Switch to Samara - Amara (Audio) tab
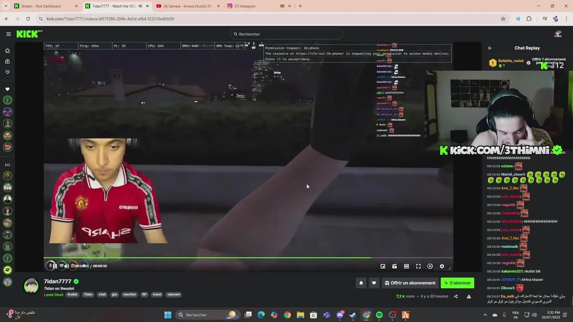 pyautogui.click(x=187, y=6)
